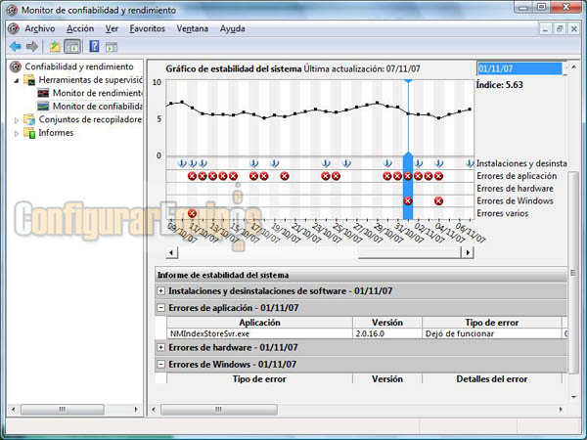Viewport: 587px width, 440px height.
Task: Click the install info icon on 30/10/07
Action: 387,163
